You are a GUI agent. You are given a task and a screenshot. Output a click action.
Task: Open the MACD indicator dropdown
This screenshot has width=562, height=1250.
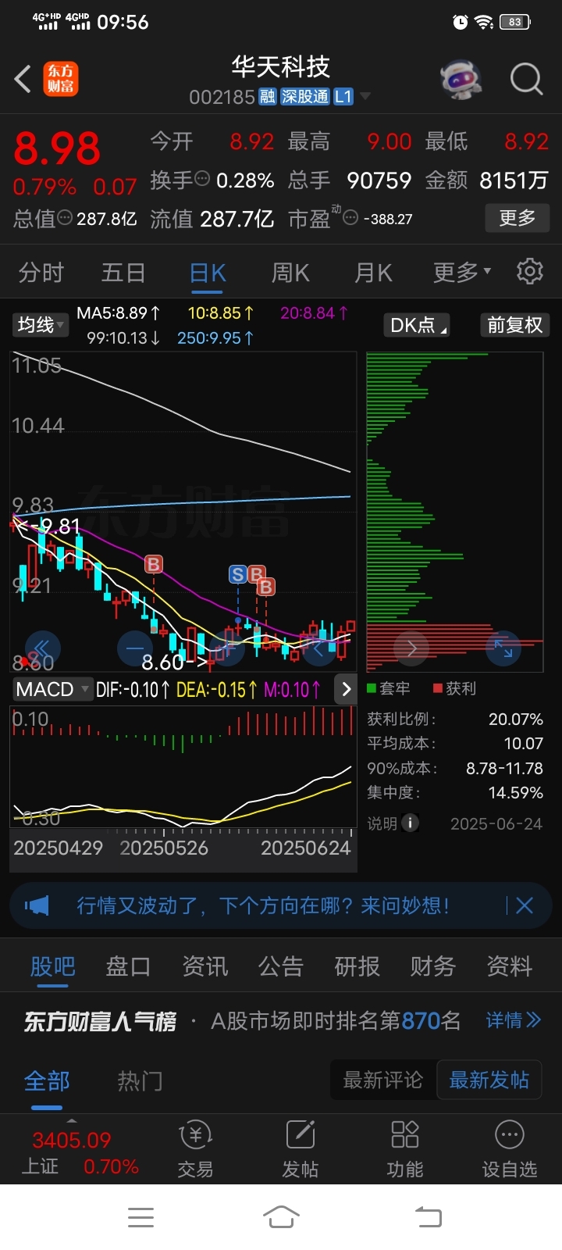point(52,689)
